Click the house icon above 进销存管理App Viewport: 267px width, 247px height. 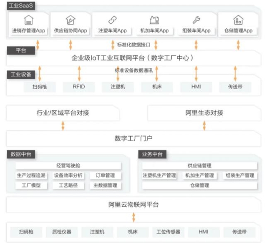pos(29,20)
